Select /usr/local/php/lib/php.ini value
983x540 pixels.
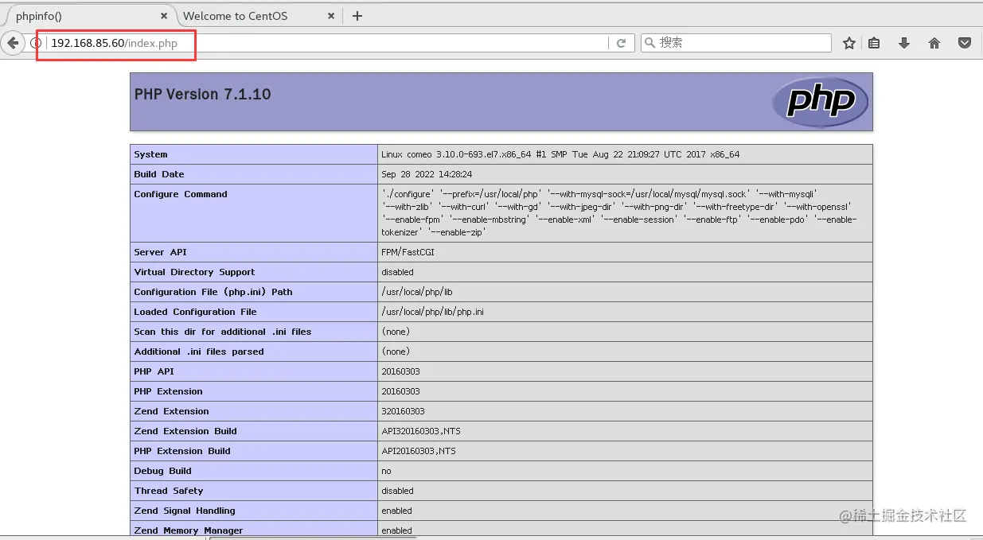coord(432,312)
